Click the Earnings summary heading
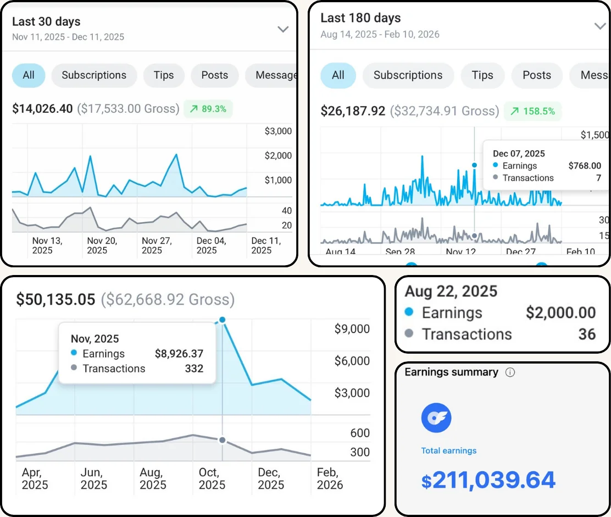 (x=451, y=372)
